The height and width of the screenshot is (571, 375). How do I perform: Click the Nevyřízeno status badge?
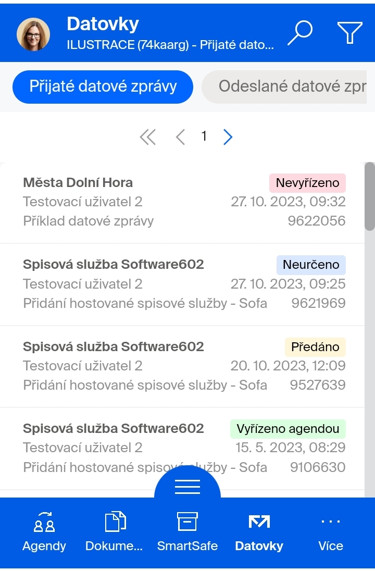point(308,183)
